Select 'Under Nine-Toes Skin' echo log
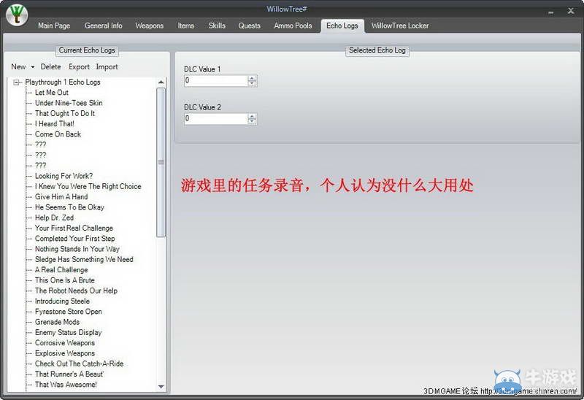The height and width of the screenshot is (400, 584). 69,103
